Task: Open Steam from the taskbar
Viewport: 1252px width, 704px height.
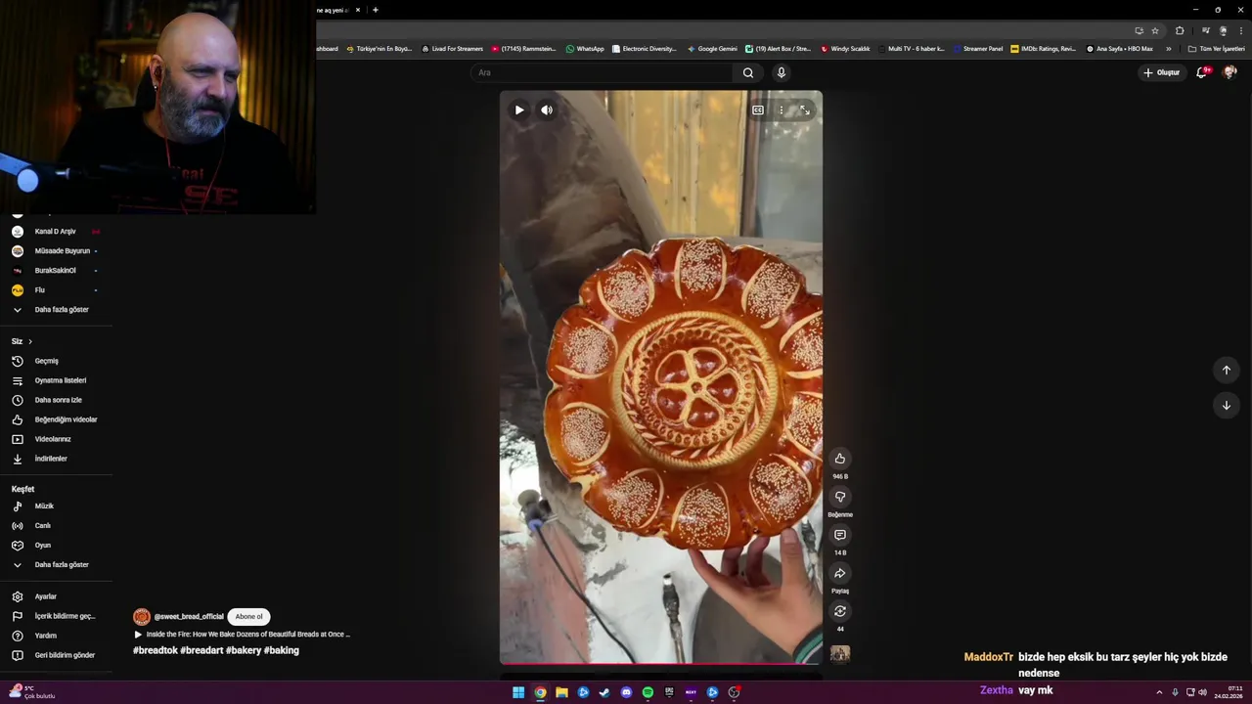Action: click(604, 692)
